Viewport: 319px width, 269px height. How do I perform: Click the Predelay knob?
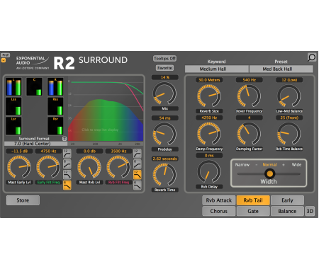coord(164,134)
